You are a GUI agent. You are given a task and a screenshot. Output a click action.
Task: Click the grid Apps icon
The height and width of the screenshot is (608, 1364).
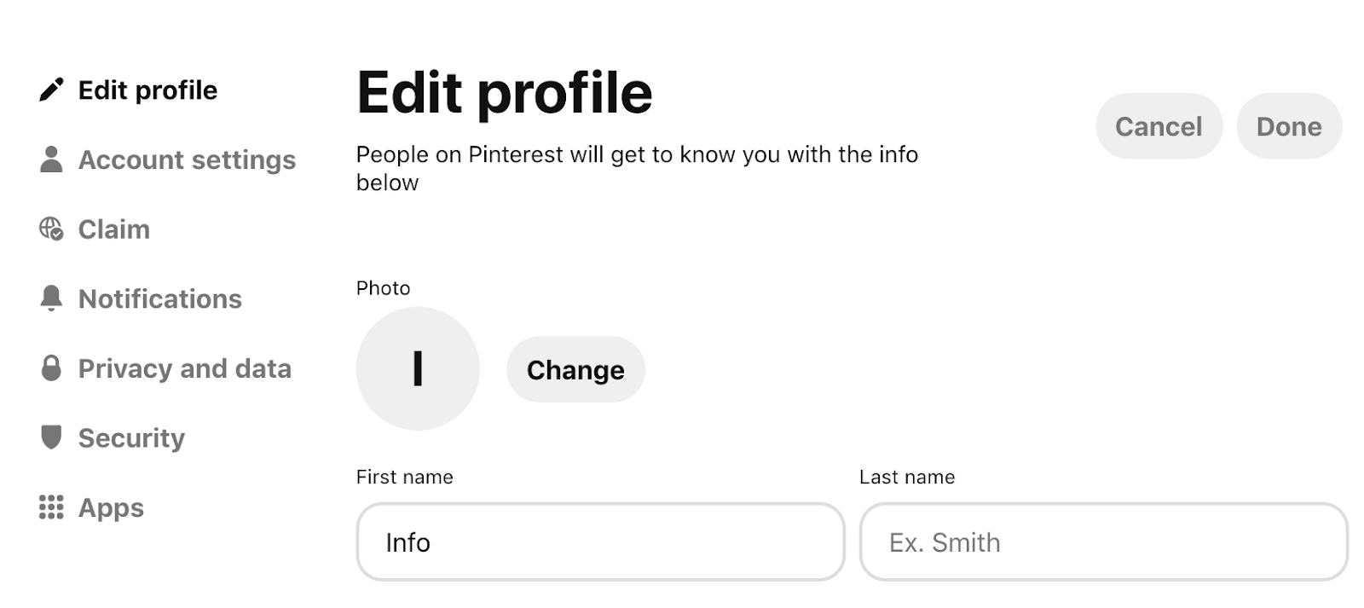click(x=51, y=507)
